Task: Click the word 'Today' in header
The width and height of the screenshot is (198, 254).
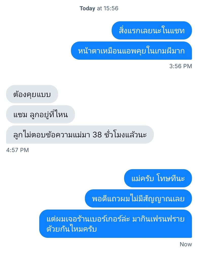Action: click(x=87, y=8)
